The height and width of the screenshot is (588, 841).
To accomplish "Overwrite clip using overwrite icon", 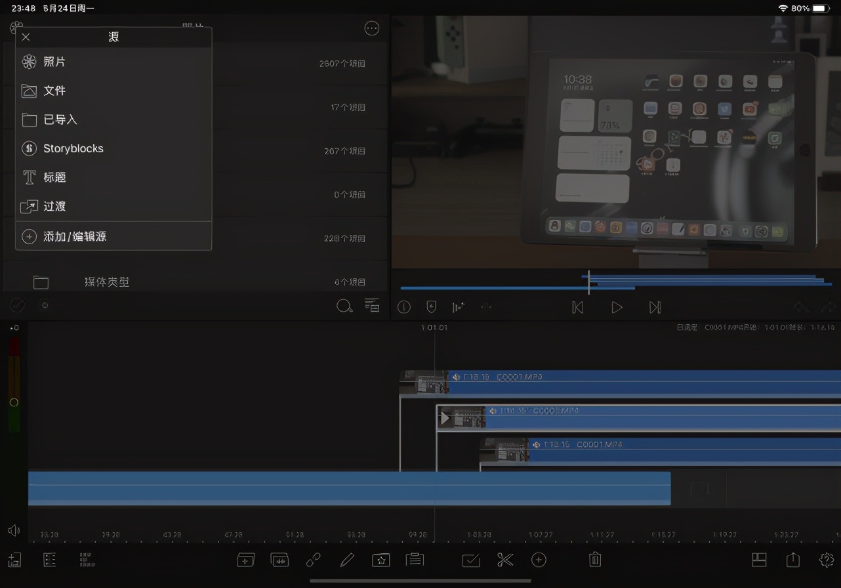I will [x=279, y=560].
